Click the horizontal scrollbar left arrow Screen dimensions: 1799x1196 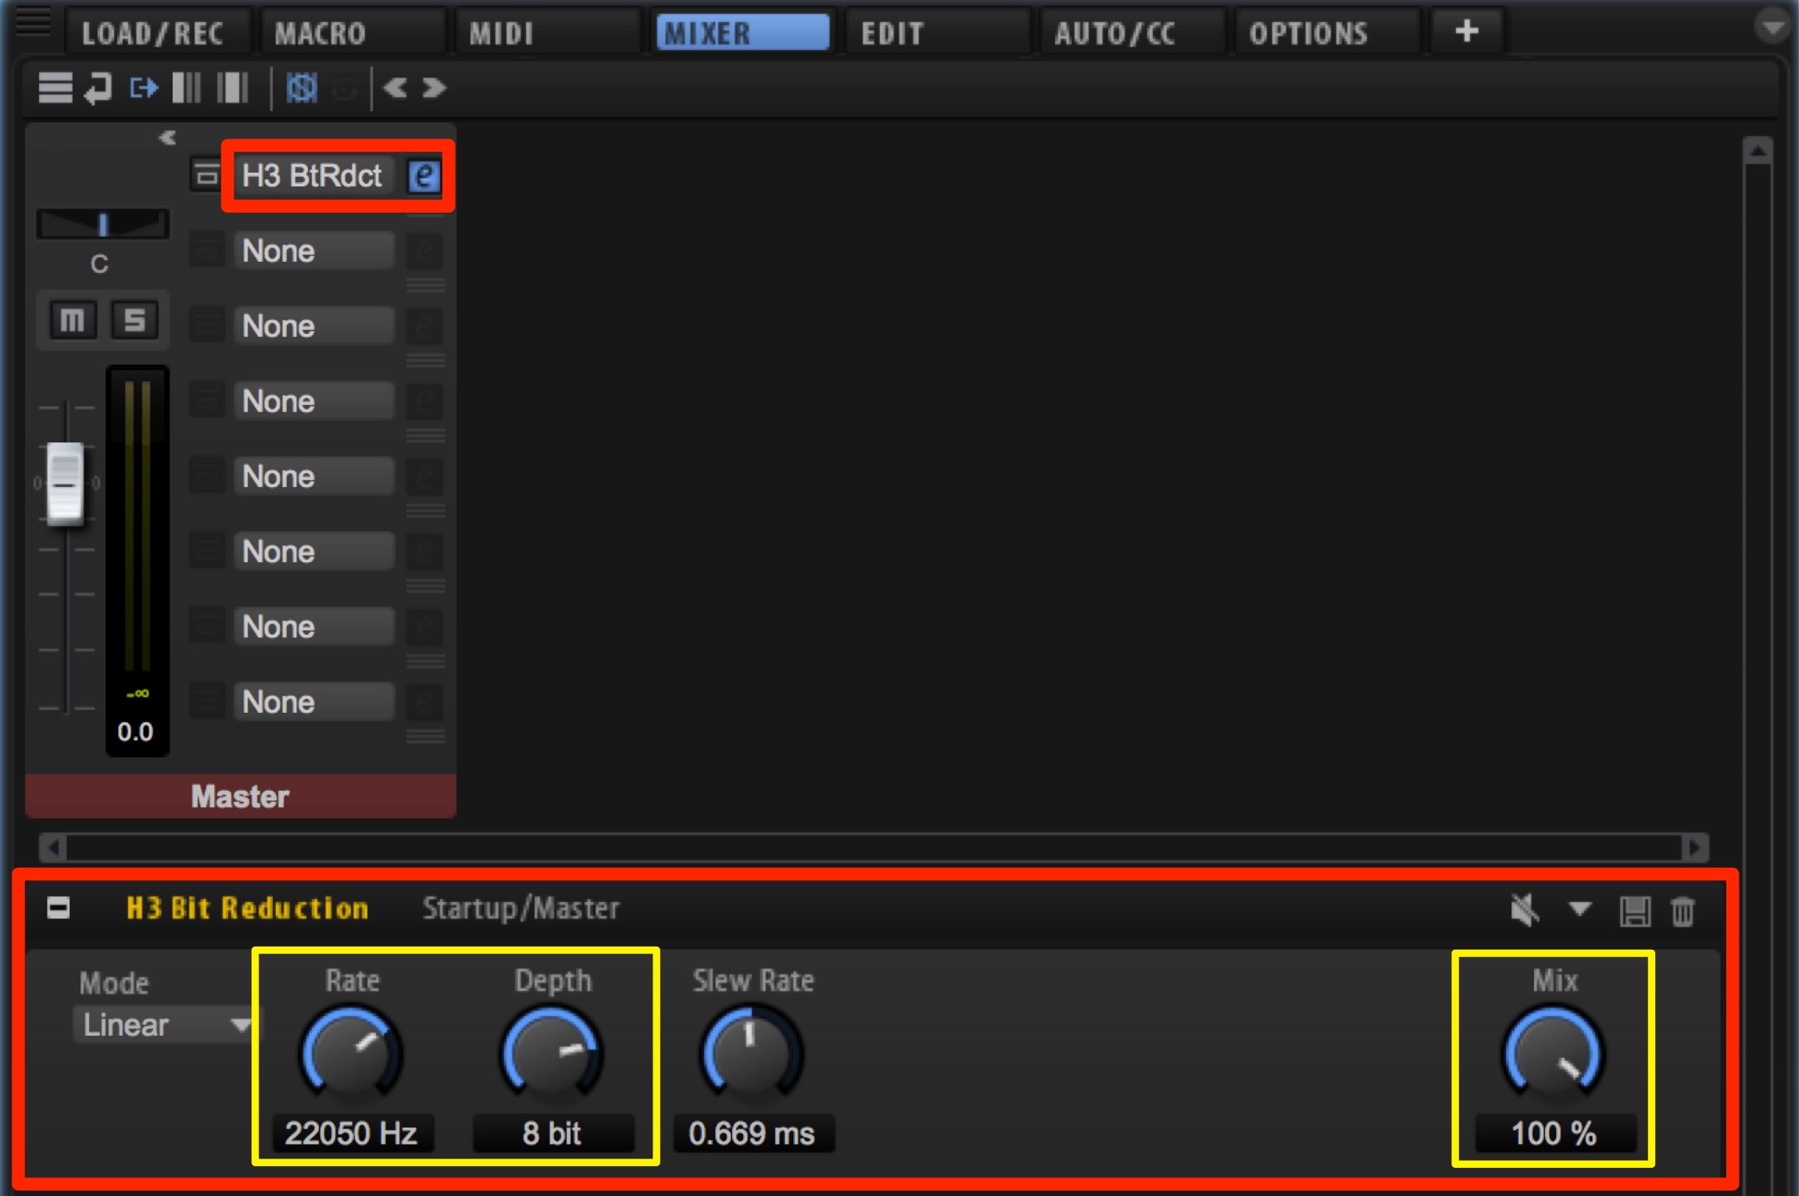tap(53, 847)
